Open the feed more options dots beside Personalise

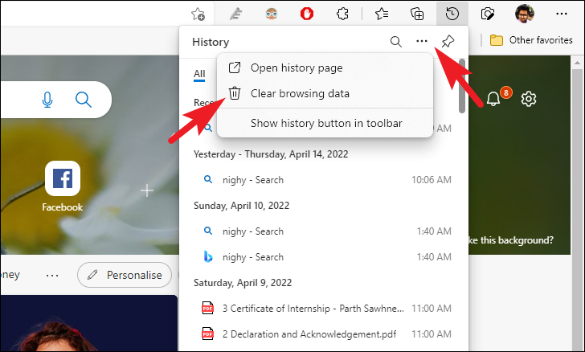point(52,276)
